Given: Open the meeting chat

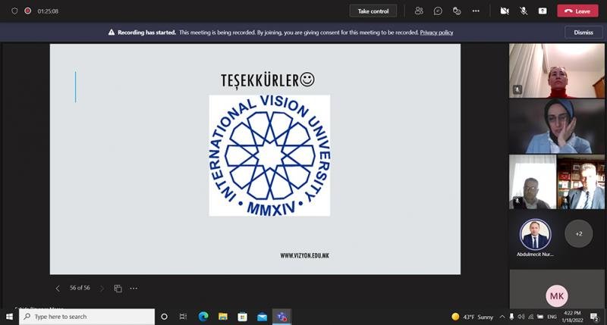Looking at the screenshot, I should [x=438, y=11].
